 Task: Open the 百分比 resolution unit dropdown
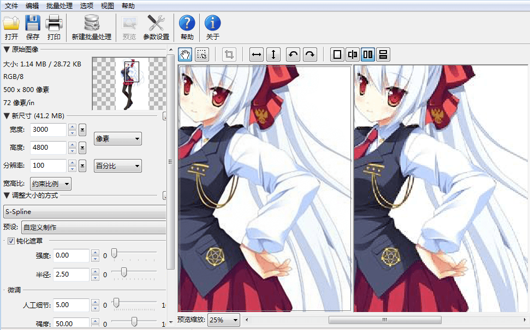tap(118, 166)
